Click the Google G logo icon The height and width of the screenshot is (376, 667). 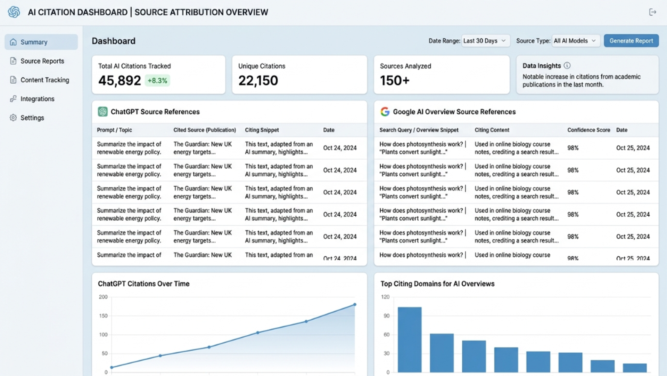[385, 112]
